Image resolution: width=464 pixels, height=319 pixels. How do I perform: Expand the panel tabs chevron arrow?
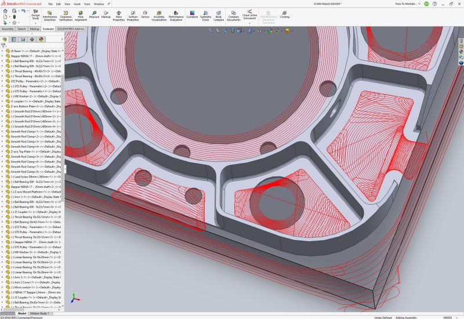[62, 39]
